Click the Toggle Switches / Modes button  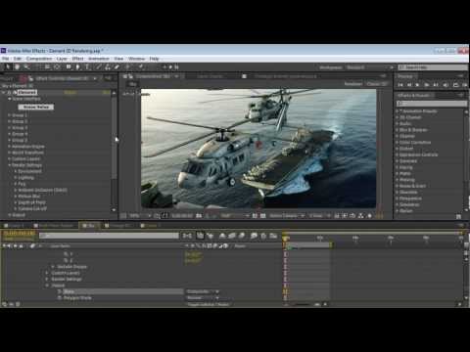(209, 304)
